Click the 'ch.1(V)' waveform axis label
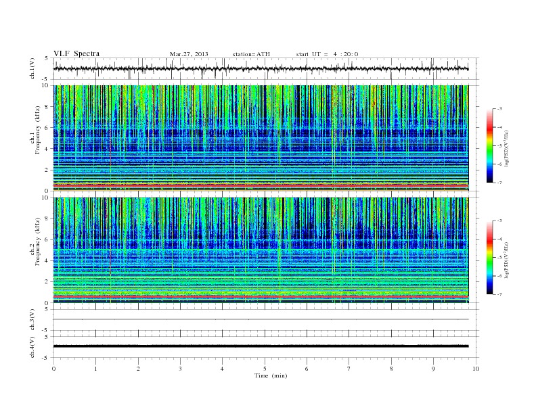This screenshot has height=414, width=536. [x=32, y=68]
